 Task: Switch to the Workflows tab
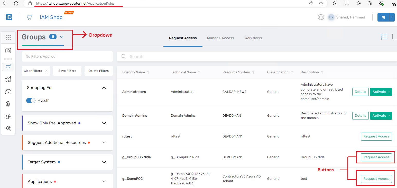(253, 38)
